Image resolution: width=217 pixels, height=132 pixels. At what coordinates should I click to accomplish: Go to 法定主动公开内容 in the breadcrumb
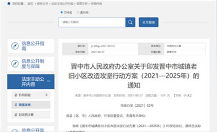pyautogui.click(x=62, y=4)
